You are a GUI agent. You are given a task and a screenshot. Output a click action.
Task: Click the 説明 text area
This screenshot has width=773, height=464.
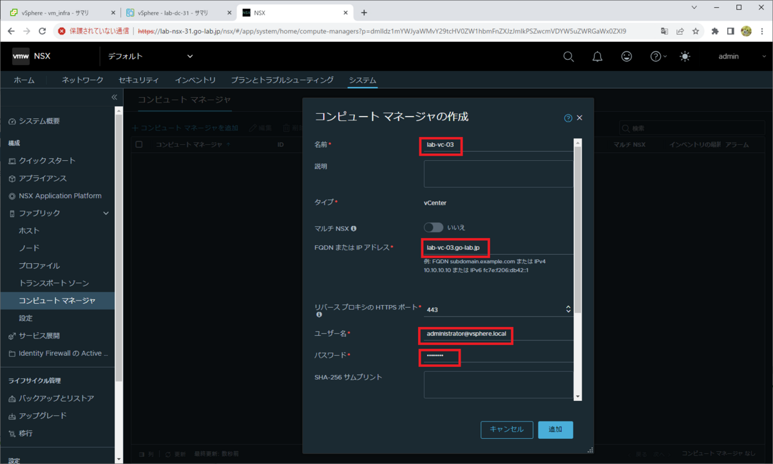[498, 174]
